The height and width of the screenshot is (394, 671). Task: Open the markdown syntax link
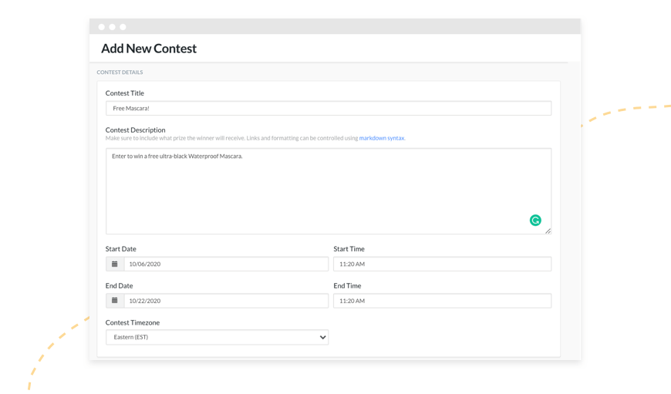(382, 138)
